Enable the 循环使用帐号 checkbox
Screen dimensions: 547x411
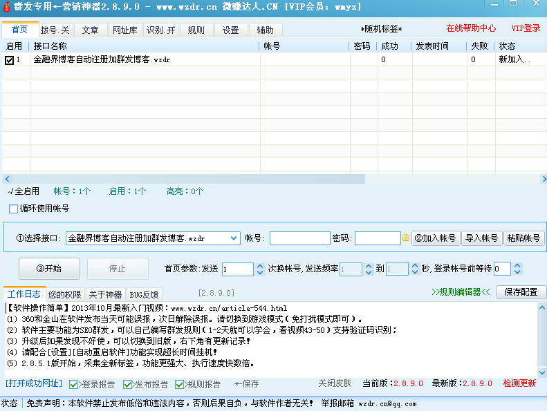coord(13,209)
